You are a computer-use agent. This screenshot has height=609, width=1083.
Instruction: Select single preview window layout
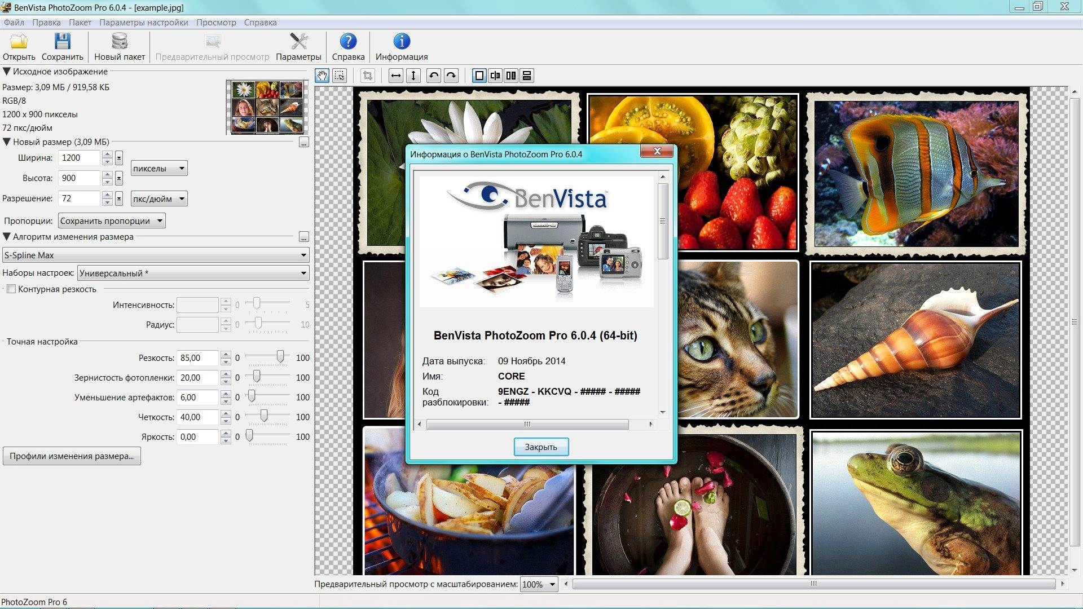(x=479, y=76)
